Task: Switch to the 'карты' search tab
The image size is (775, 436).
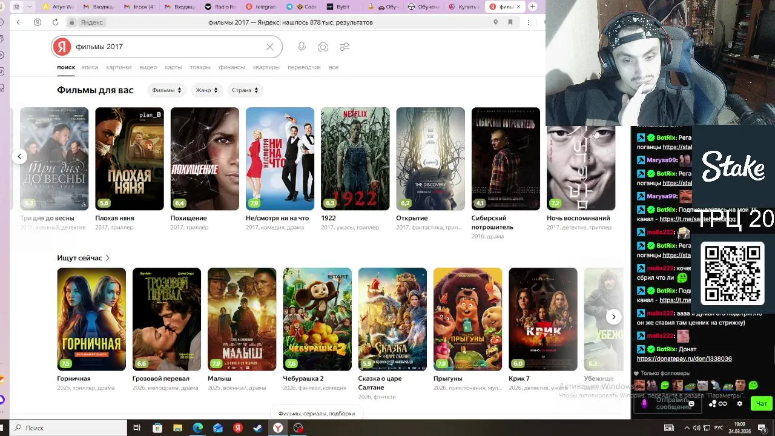Action: 173,67
